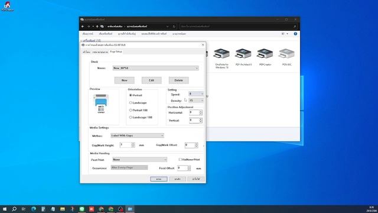Click Print server properties in the explorer toolbar
Screen dimensions: 378x213
pos(154,34)
